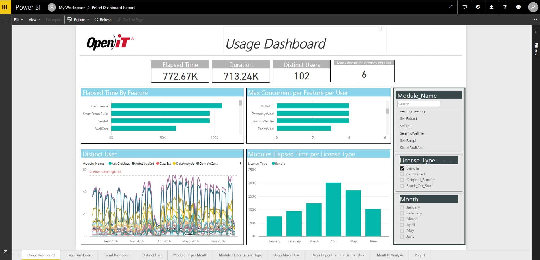Check the May month checkbox
540x260 pixels.
(x=402, y=231)
